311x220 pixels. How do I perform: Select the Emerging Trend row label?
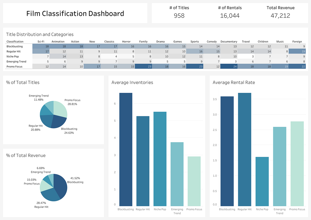[16, 61]
